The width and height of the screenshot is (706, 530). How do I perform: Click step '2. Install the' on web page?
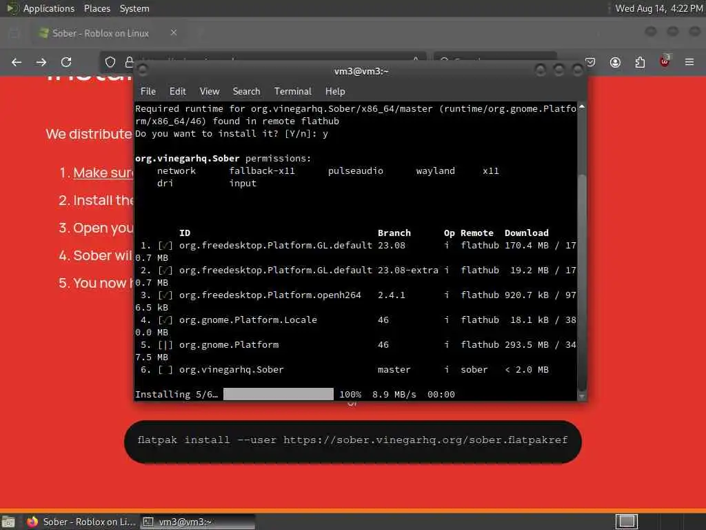point(96,200)
